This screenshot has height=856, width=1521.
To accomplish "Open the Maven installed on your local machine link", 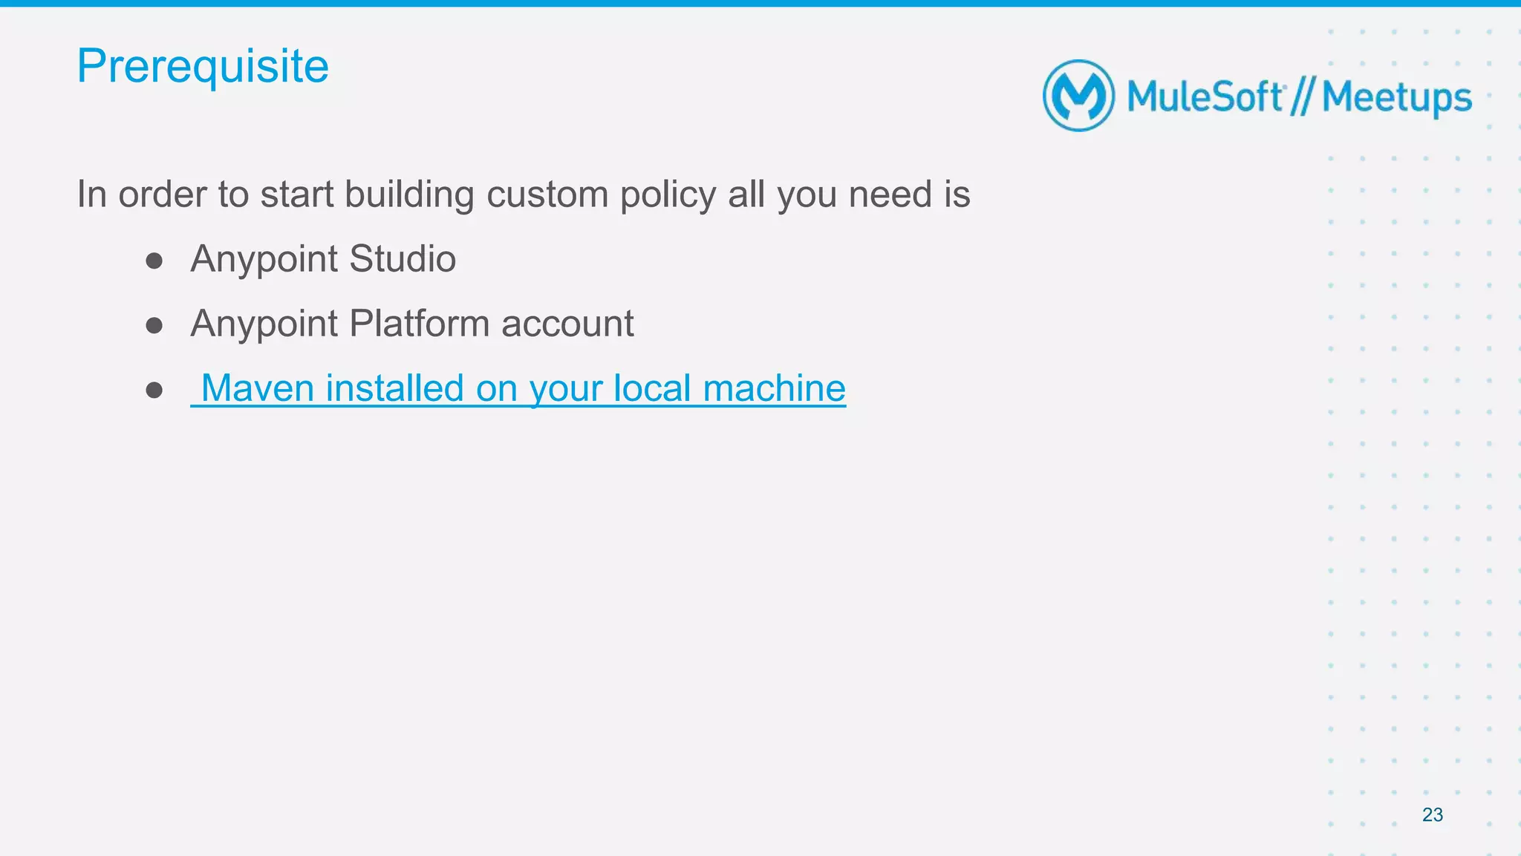I will click(518, 388).
